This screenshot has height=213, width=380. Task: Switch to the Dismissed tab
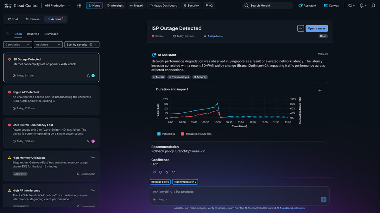tap(51, 34)
